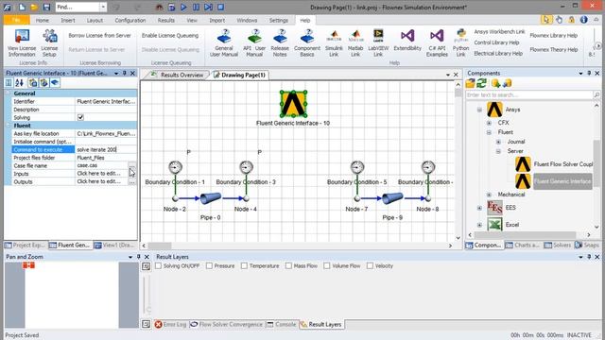Click the drawing canvas horizontal scrollbar
605x340 pixels.
tap(297, 246)
